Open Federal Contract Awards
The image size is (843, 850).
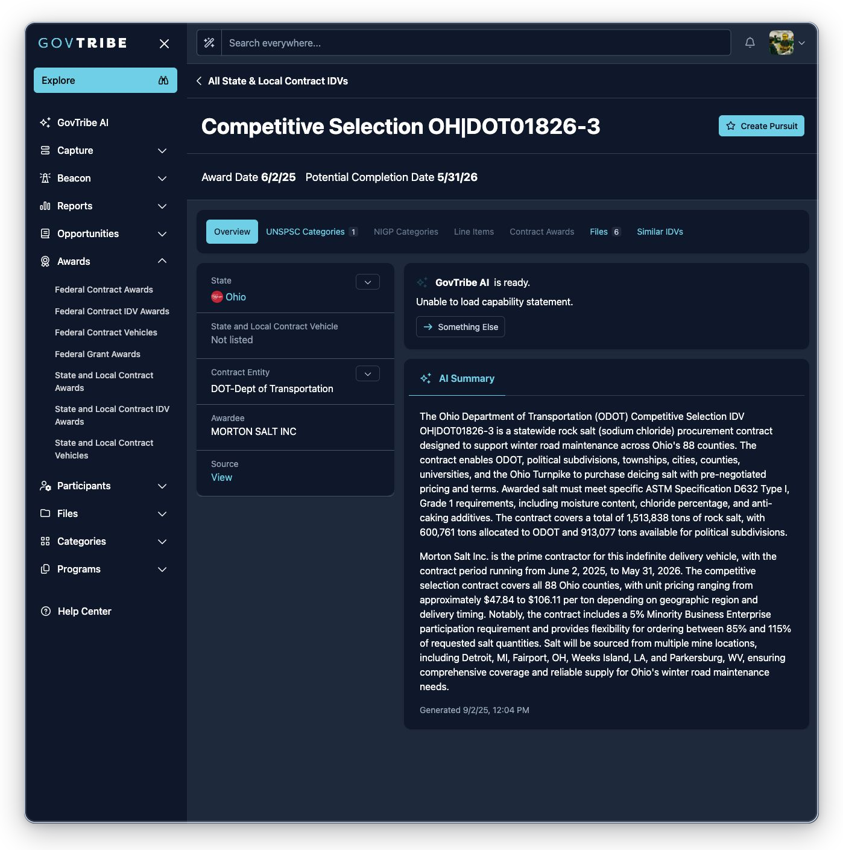pyautogui.click(x=104, y=290)
